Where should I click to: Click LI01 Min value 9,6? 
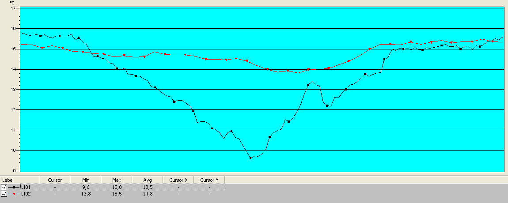pyautogui.click(x=86, y=187)
